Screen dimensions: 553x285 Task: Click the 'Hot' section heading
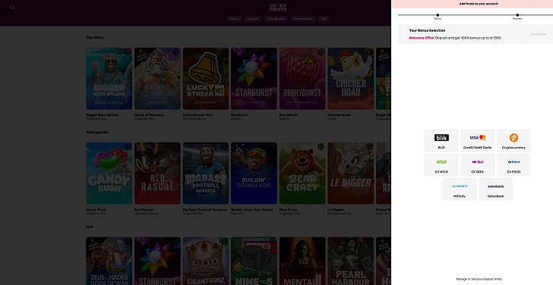[x=90, y=227]
